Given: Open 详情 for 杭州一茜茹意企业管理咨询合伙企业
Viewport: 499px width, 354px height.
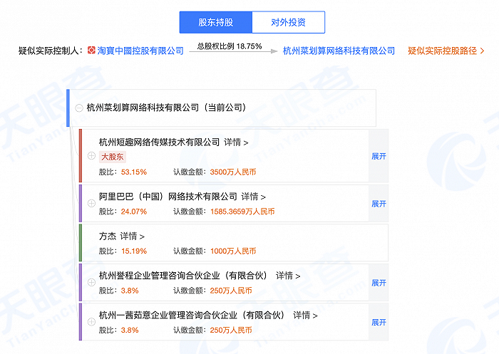Looking at the screenshot, I should [x=305, y=316].
